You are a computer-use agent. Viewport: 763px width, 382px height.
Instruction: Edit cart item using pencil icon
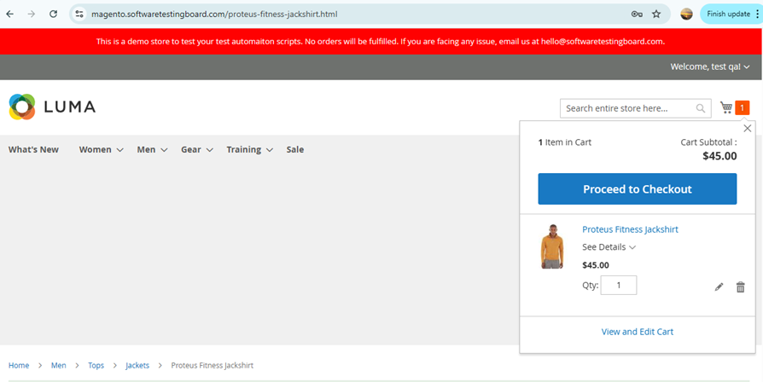pos(719,287)
